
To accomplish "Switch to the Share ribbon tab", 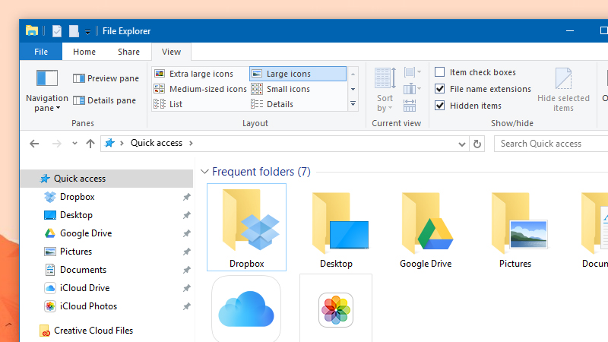I will [x=128, y=52].
